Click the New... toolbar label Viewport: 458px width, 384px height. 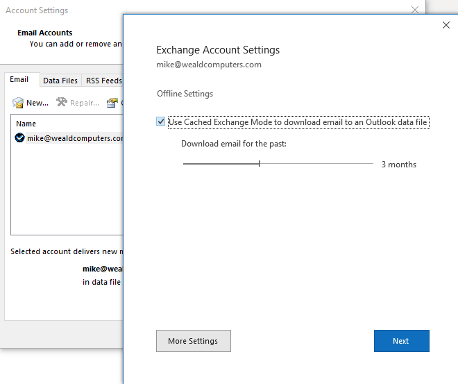pos(37,103)
